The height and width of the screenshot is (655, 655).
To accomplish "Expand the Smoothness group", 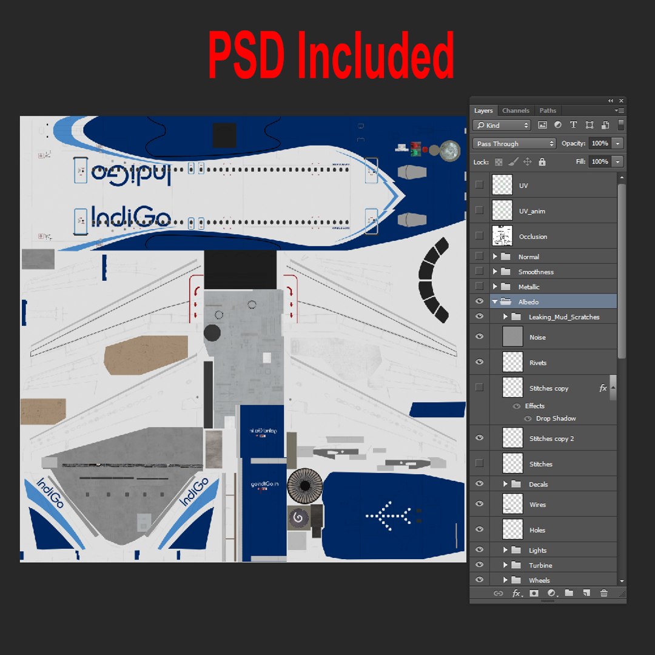I will point(495,272).
